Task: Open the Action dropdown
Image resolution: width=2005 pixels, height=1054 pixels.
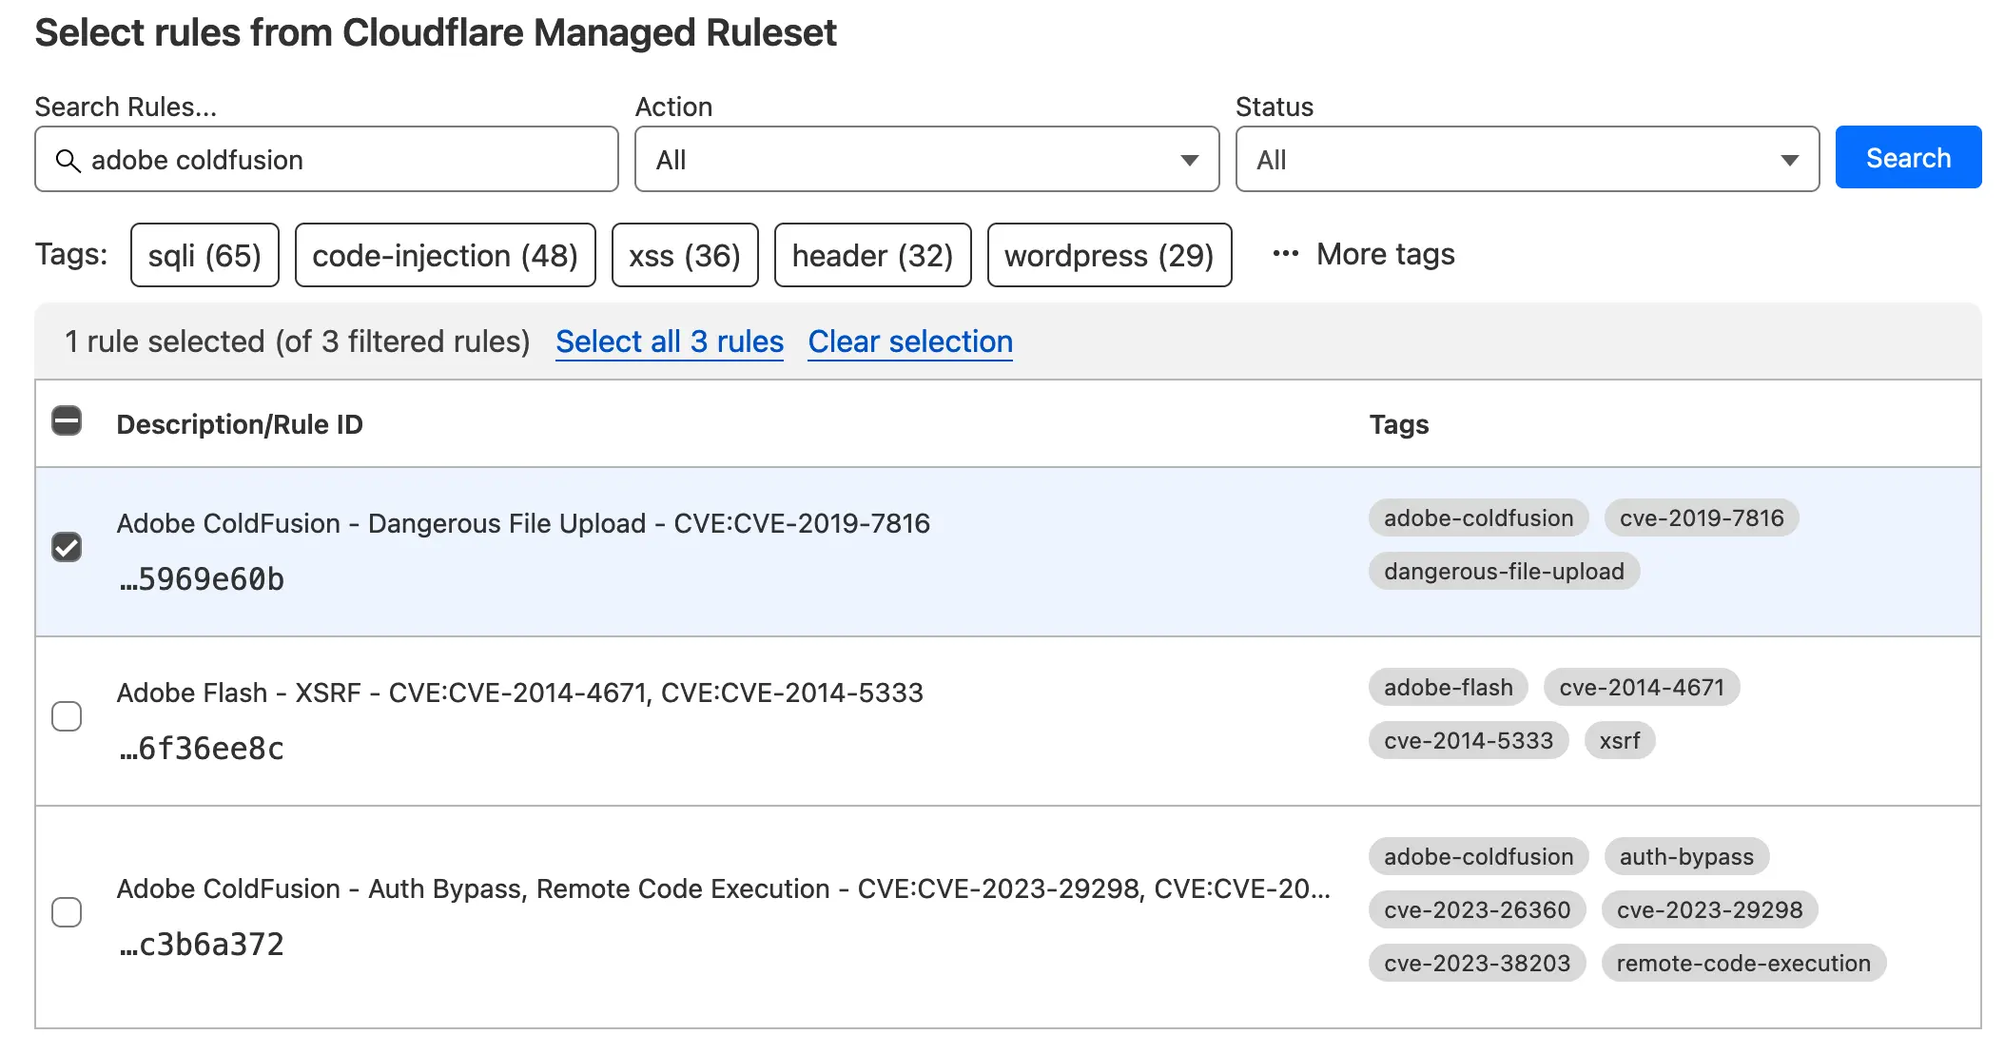Action: coord(926,159)
